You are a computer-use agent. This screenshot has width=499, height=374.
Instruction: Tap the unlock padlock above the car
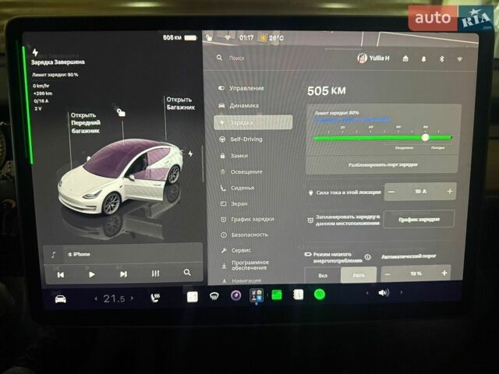(120, 111)
